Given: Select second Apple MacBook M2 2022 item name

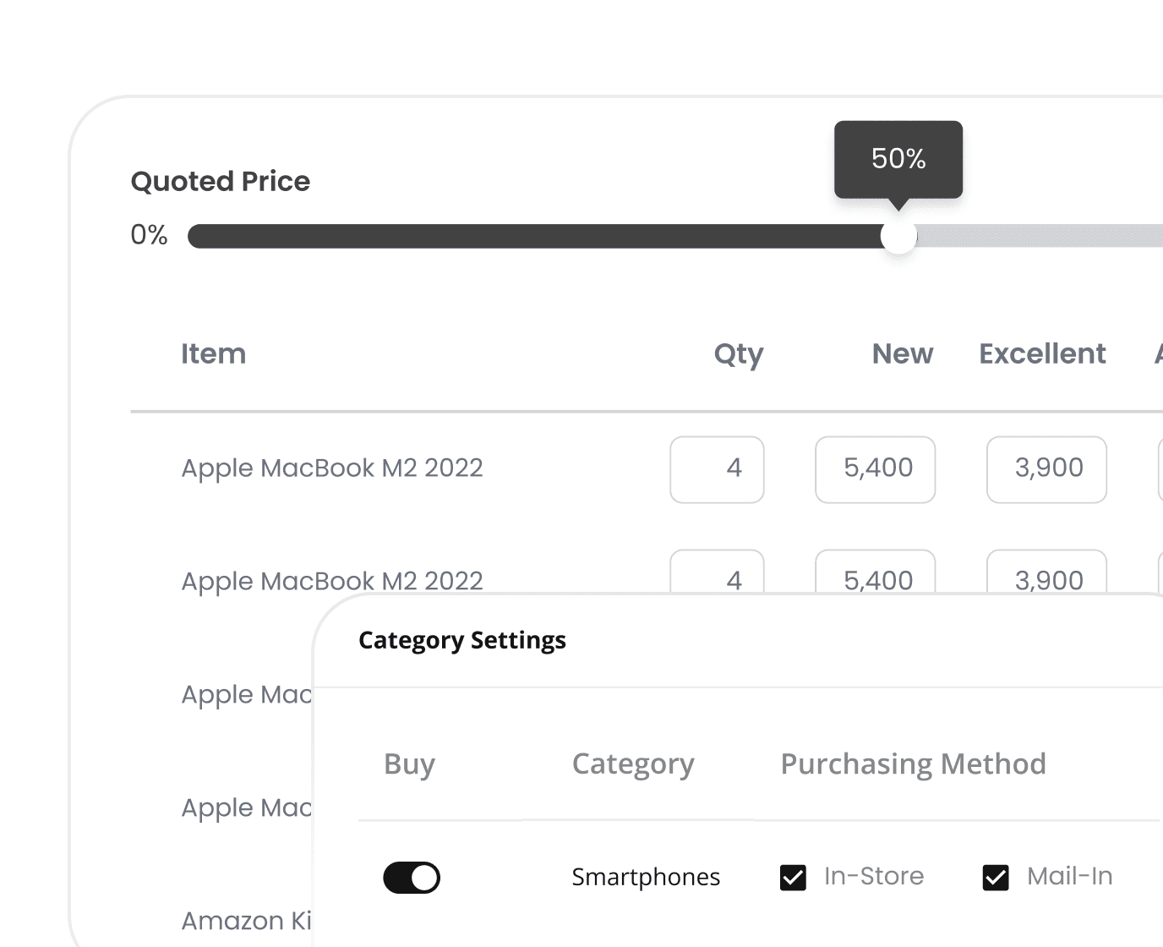Looking at the screenshot, I should [x=332, y=581].
